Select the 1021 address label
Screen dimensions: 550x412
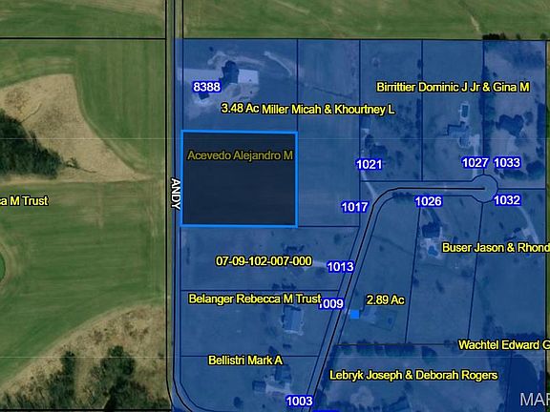(x=369, y=164)
